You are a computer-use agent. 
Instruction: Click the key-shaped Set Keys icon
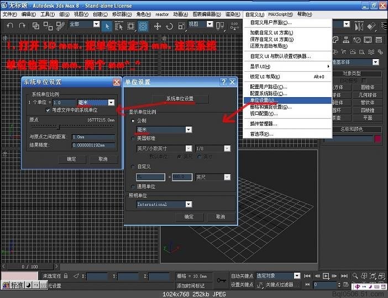point(221,280)
